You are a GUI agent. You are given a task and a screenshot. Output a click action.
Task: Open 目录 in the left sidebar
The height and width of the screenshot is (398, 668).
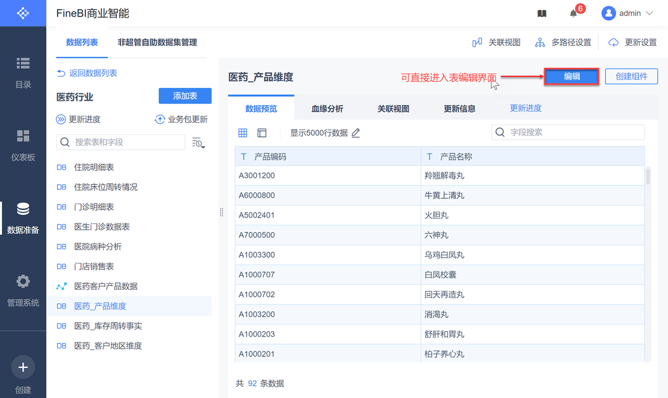(23, 72)
